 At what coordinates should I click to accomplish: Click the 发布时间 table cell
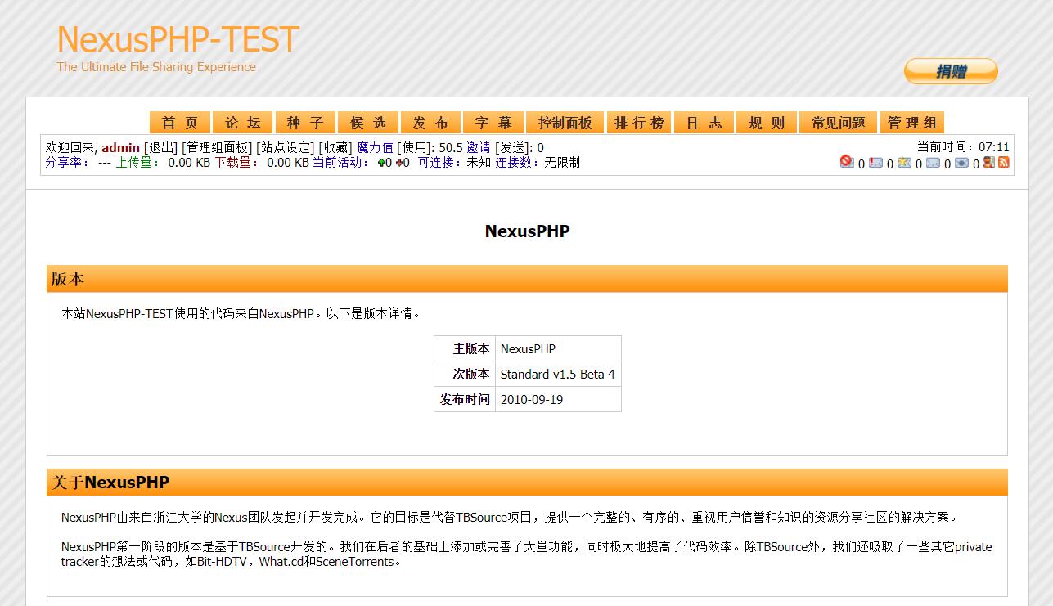pyautogui.click(x=465, y=399)
